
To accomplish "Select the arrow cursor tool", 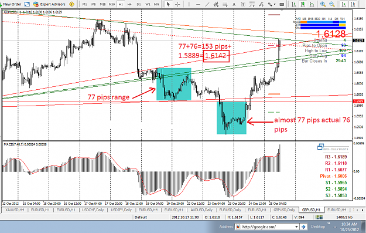I will pos(168,4).
